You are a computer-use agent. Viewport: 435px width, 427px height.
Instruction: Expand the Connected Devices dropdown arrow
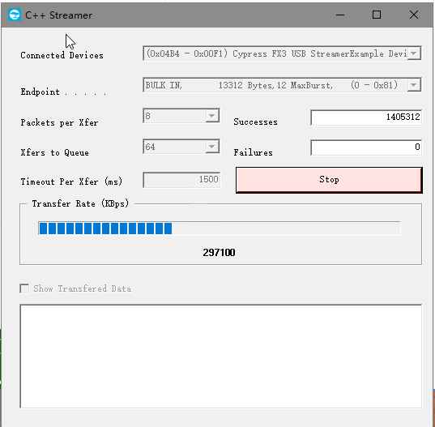coord(414,53)
